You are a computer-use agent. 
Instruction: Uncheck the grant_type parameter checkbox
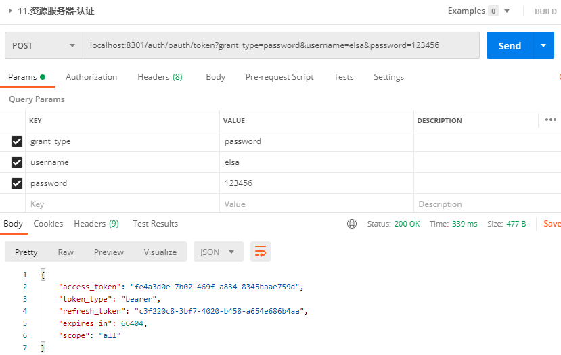tap(17, 141)
